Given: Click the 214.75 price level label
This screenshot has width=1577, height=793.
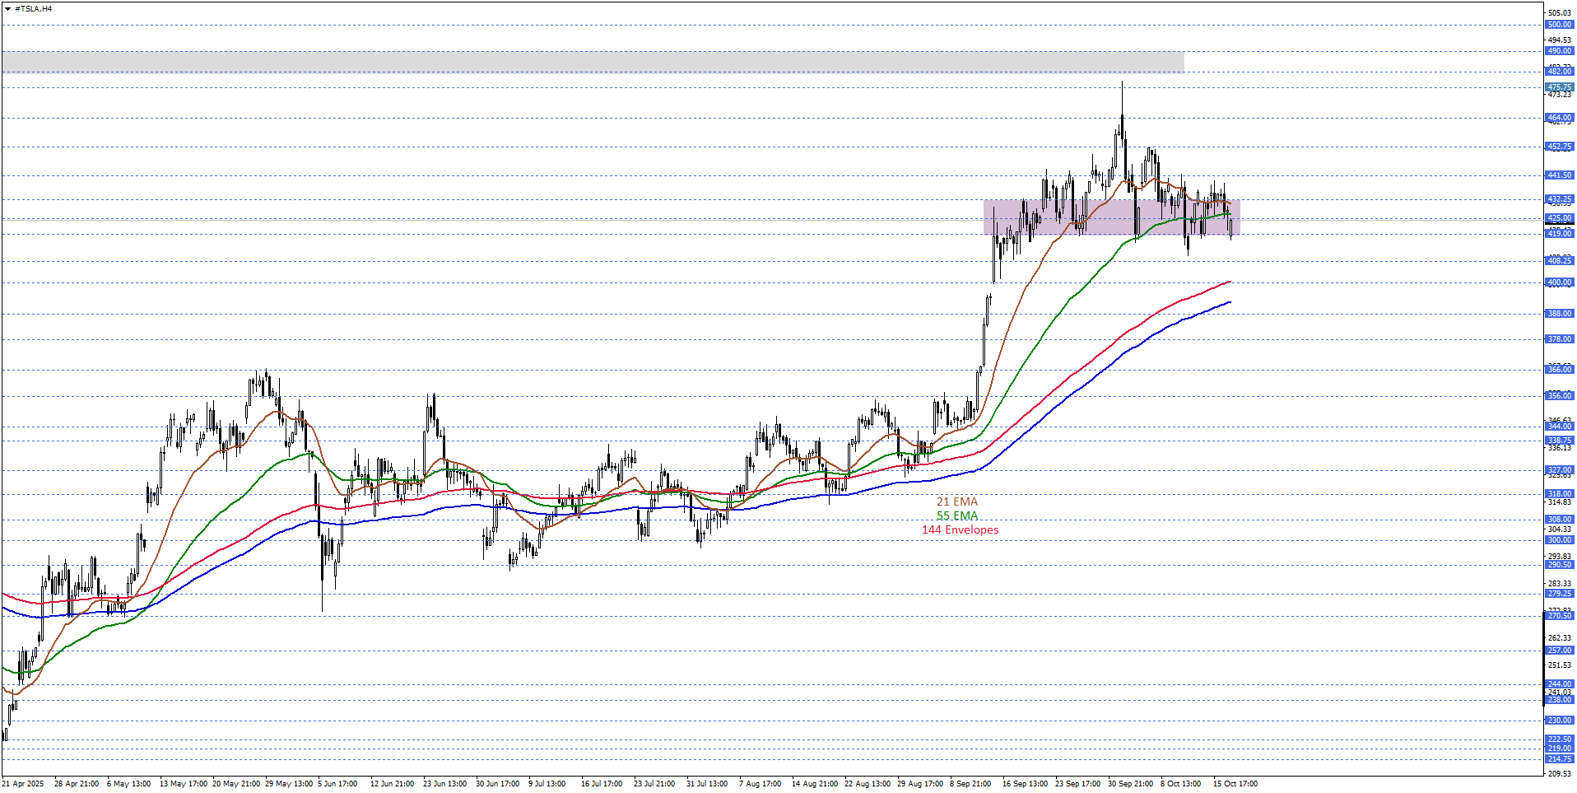Looking at the screenshot, I should tap(1559, 759).
